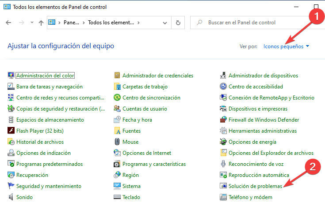Click the Copias de seguridad y restauración icon
The width and height of the screenshot is (325, 207).
(x=11, y=108)
